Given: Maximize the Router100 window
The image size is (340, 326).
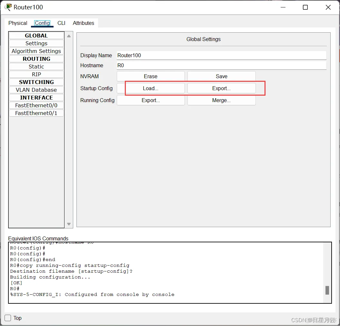Looking at the screenshot, I should (305, 7).
